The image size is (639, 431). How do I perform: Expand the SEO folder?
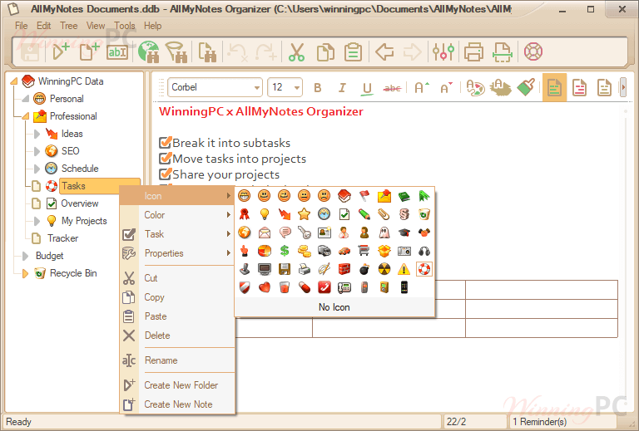(37, 151)
